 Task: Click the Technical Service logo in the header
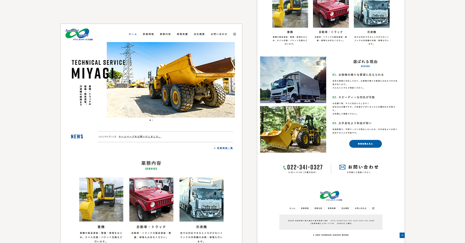79,34
